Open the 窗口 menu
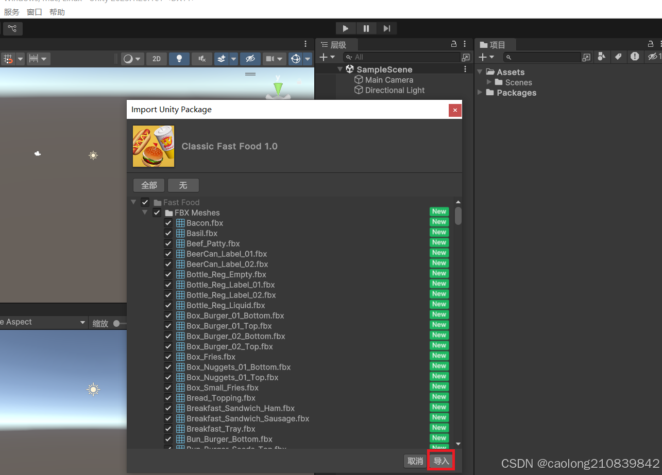The image size is (662, 475). click(35, 12)
